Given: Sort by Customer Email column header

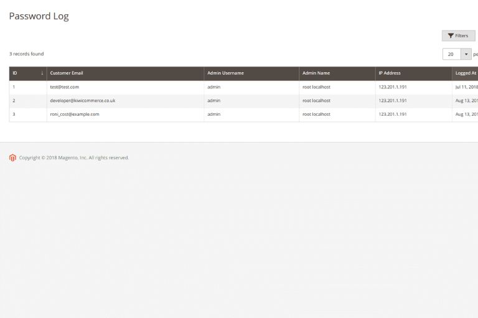Looking at the screenshot, I should (65, 73).
